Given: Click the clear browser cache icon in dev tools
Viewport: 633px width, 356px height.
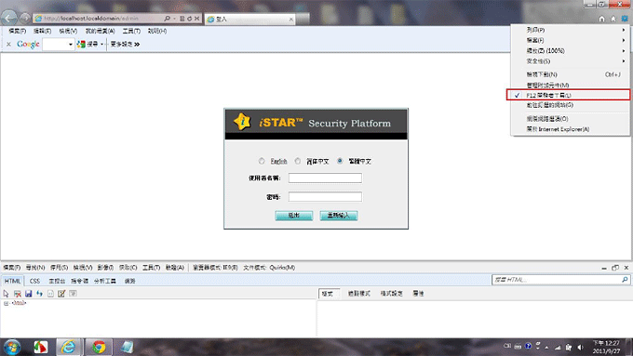Looking at the screenshot, I should 17,294.
